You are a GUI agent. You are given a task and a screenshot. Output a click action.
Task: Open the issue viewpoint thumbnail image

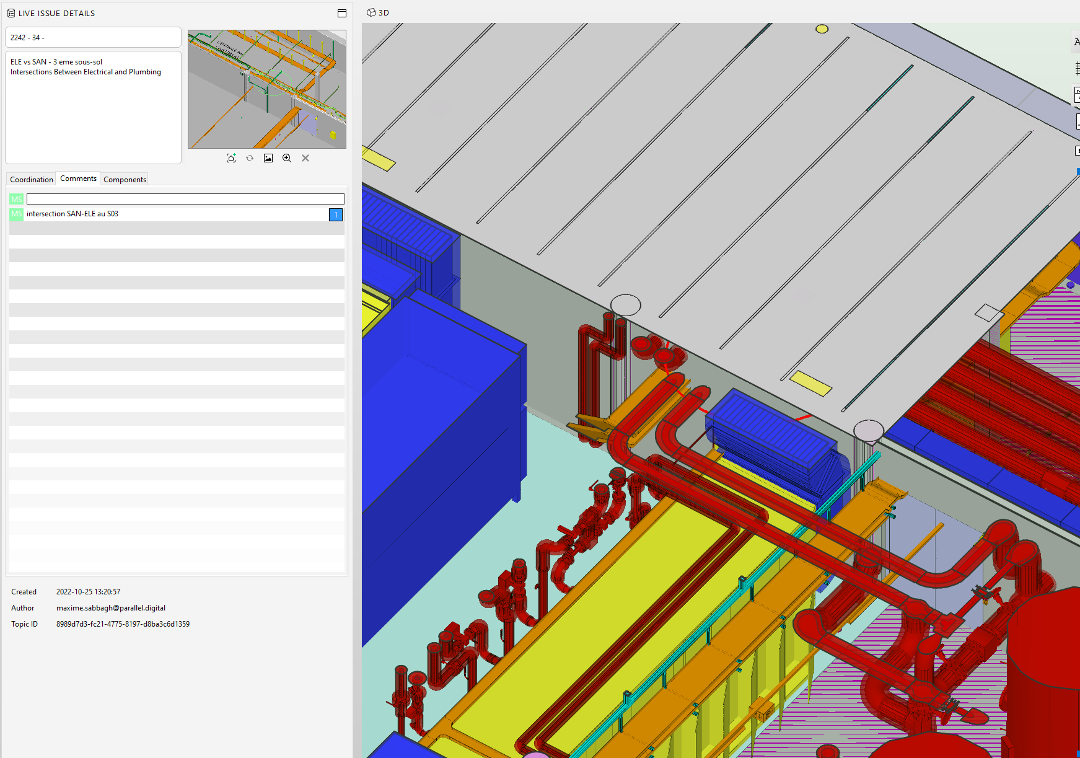tap(267, 89)
